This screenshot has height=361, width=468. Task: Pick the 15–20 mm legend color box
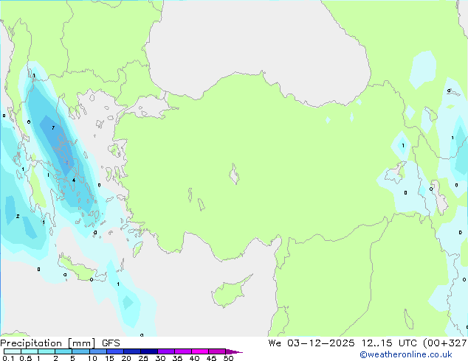point(115,351)
